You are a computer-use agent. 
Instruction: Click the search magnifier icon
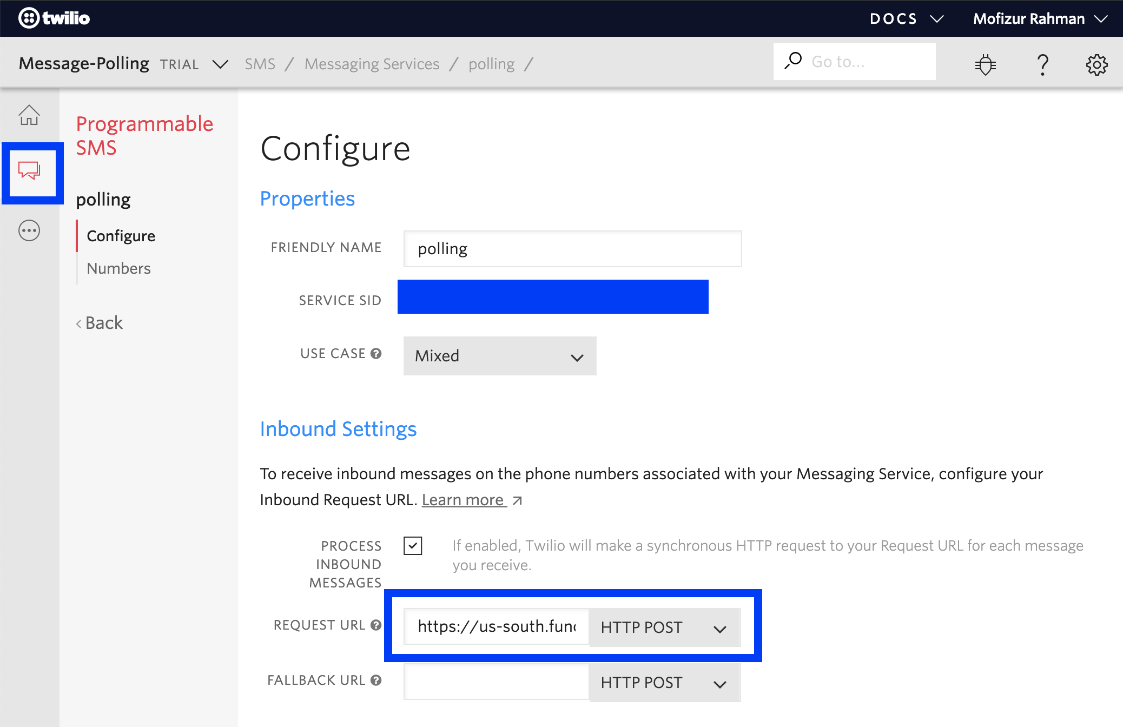793,60
